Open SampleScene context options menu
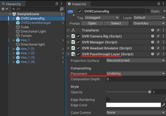 coord(62,14)
